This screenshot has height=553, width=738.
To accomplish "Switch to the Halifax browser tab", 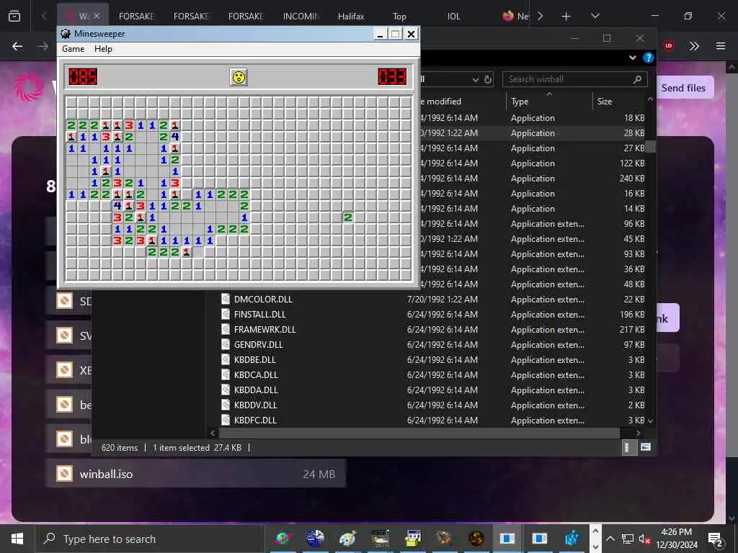I will 351,17.
